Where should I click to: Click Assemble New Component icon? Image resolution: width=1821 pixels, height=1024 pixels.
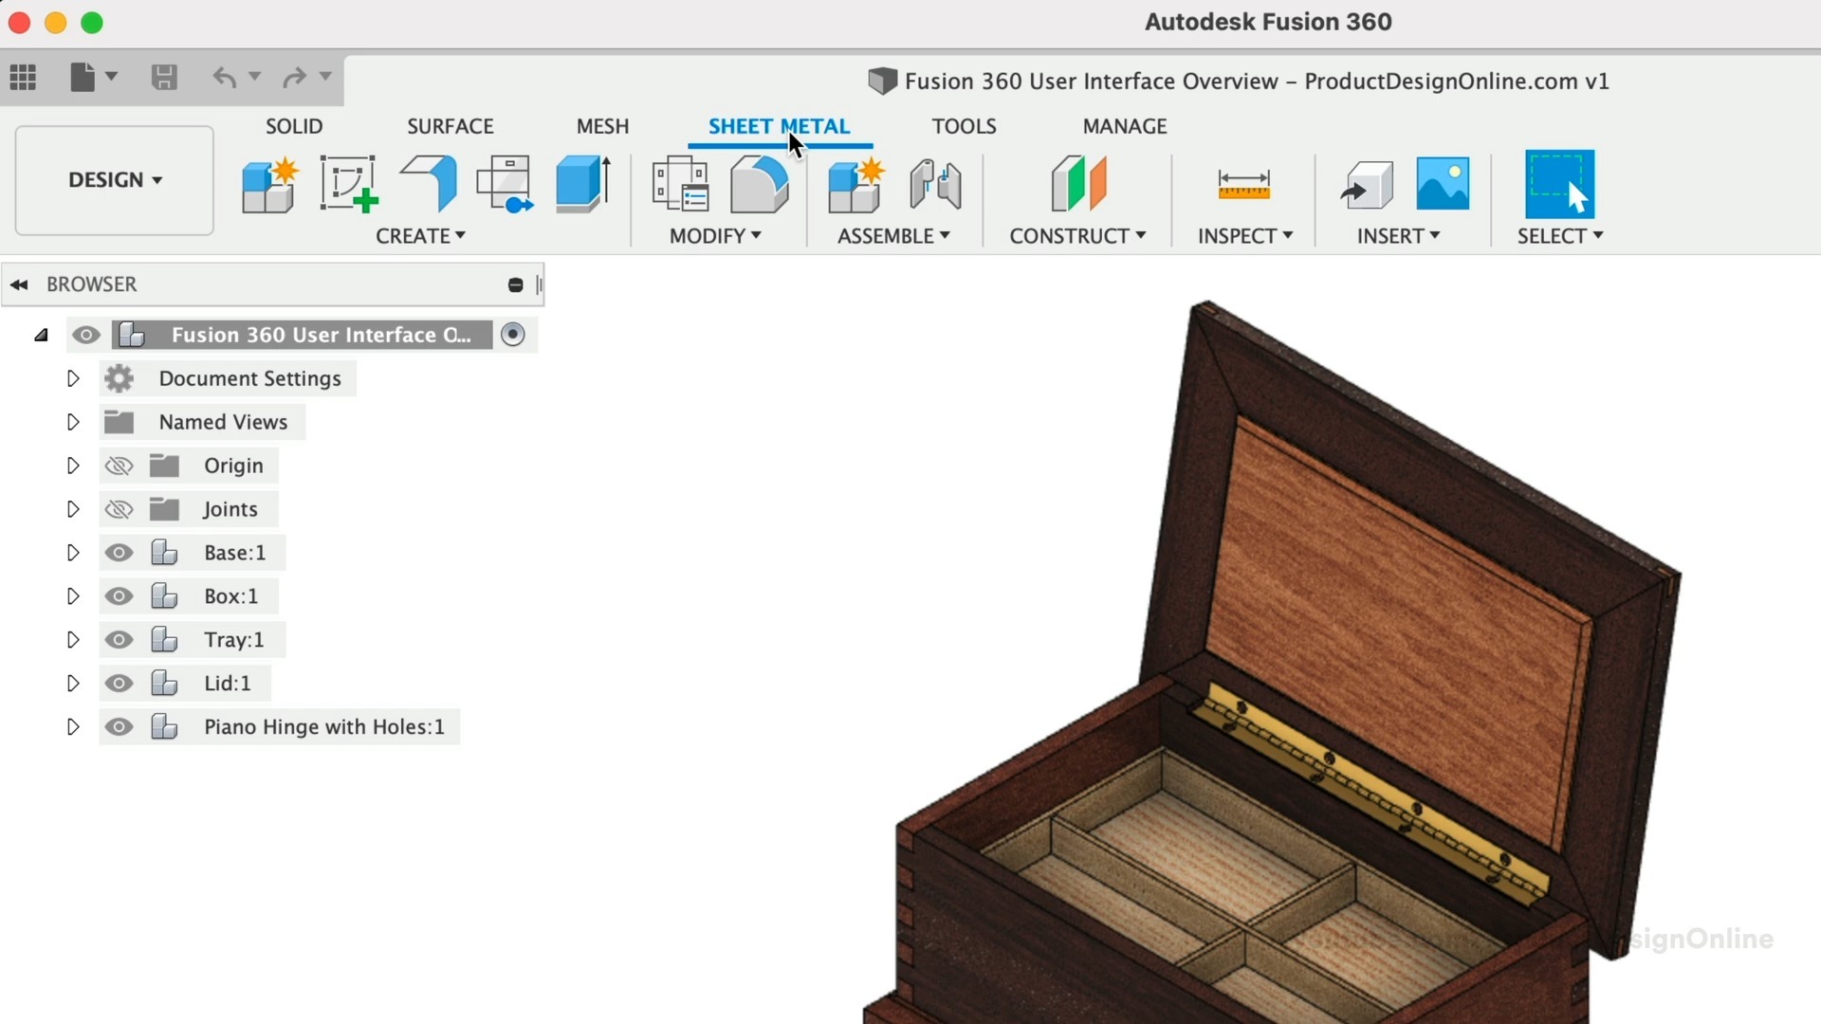click(855, 184)
